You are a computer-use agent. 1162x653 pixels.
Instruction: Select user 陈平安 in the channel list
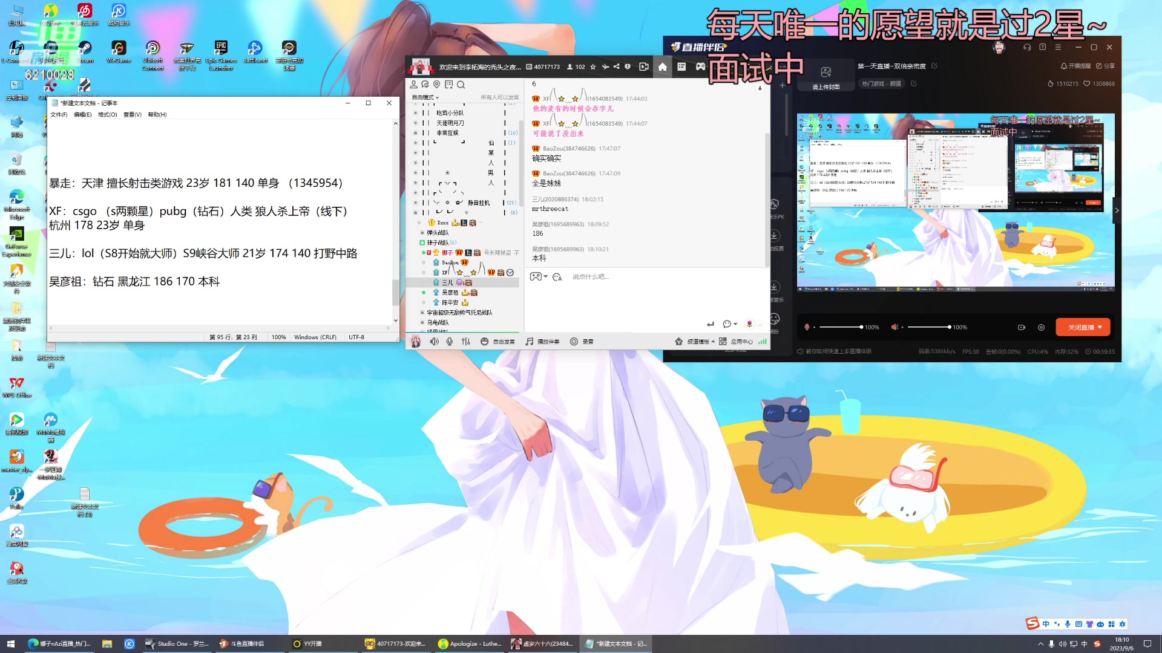coord(450,303)
